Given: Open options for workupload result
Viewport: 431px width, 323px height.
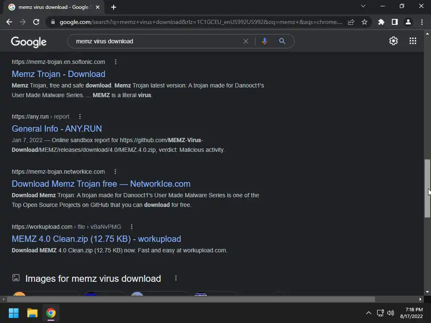Looking at the screenshot, I should coord(132,227).
